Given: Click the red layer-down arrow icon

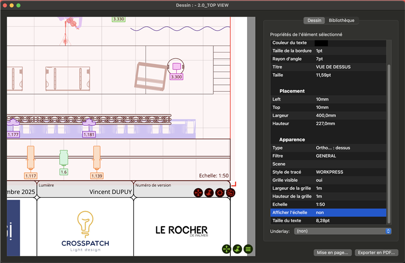Looking at the screenshot, I should 209,193.
